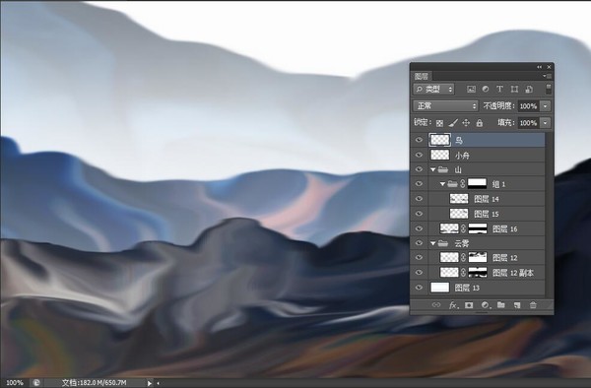Open status bar info arrow menu
Screen dimensions: 591x388
tap(150, 383)
